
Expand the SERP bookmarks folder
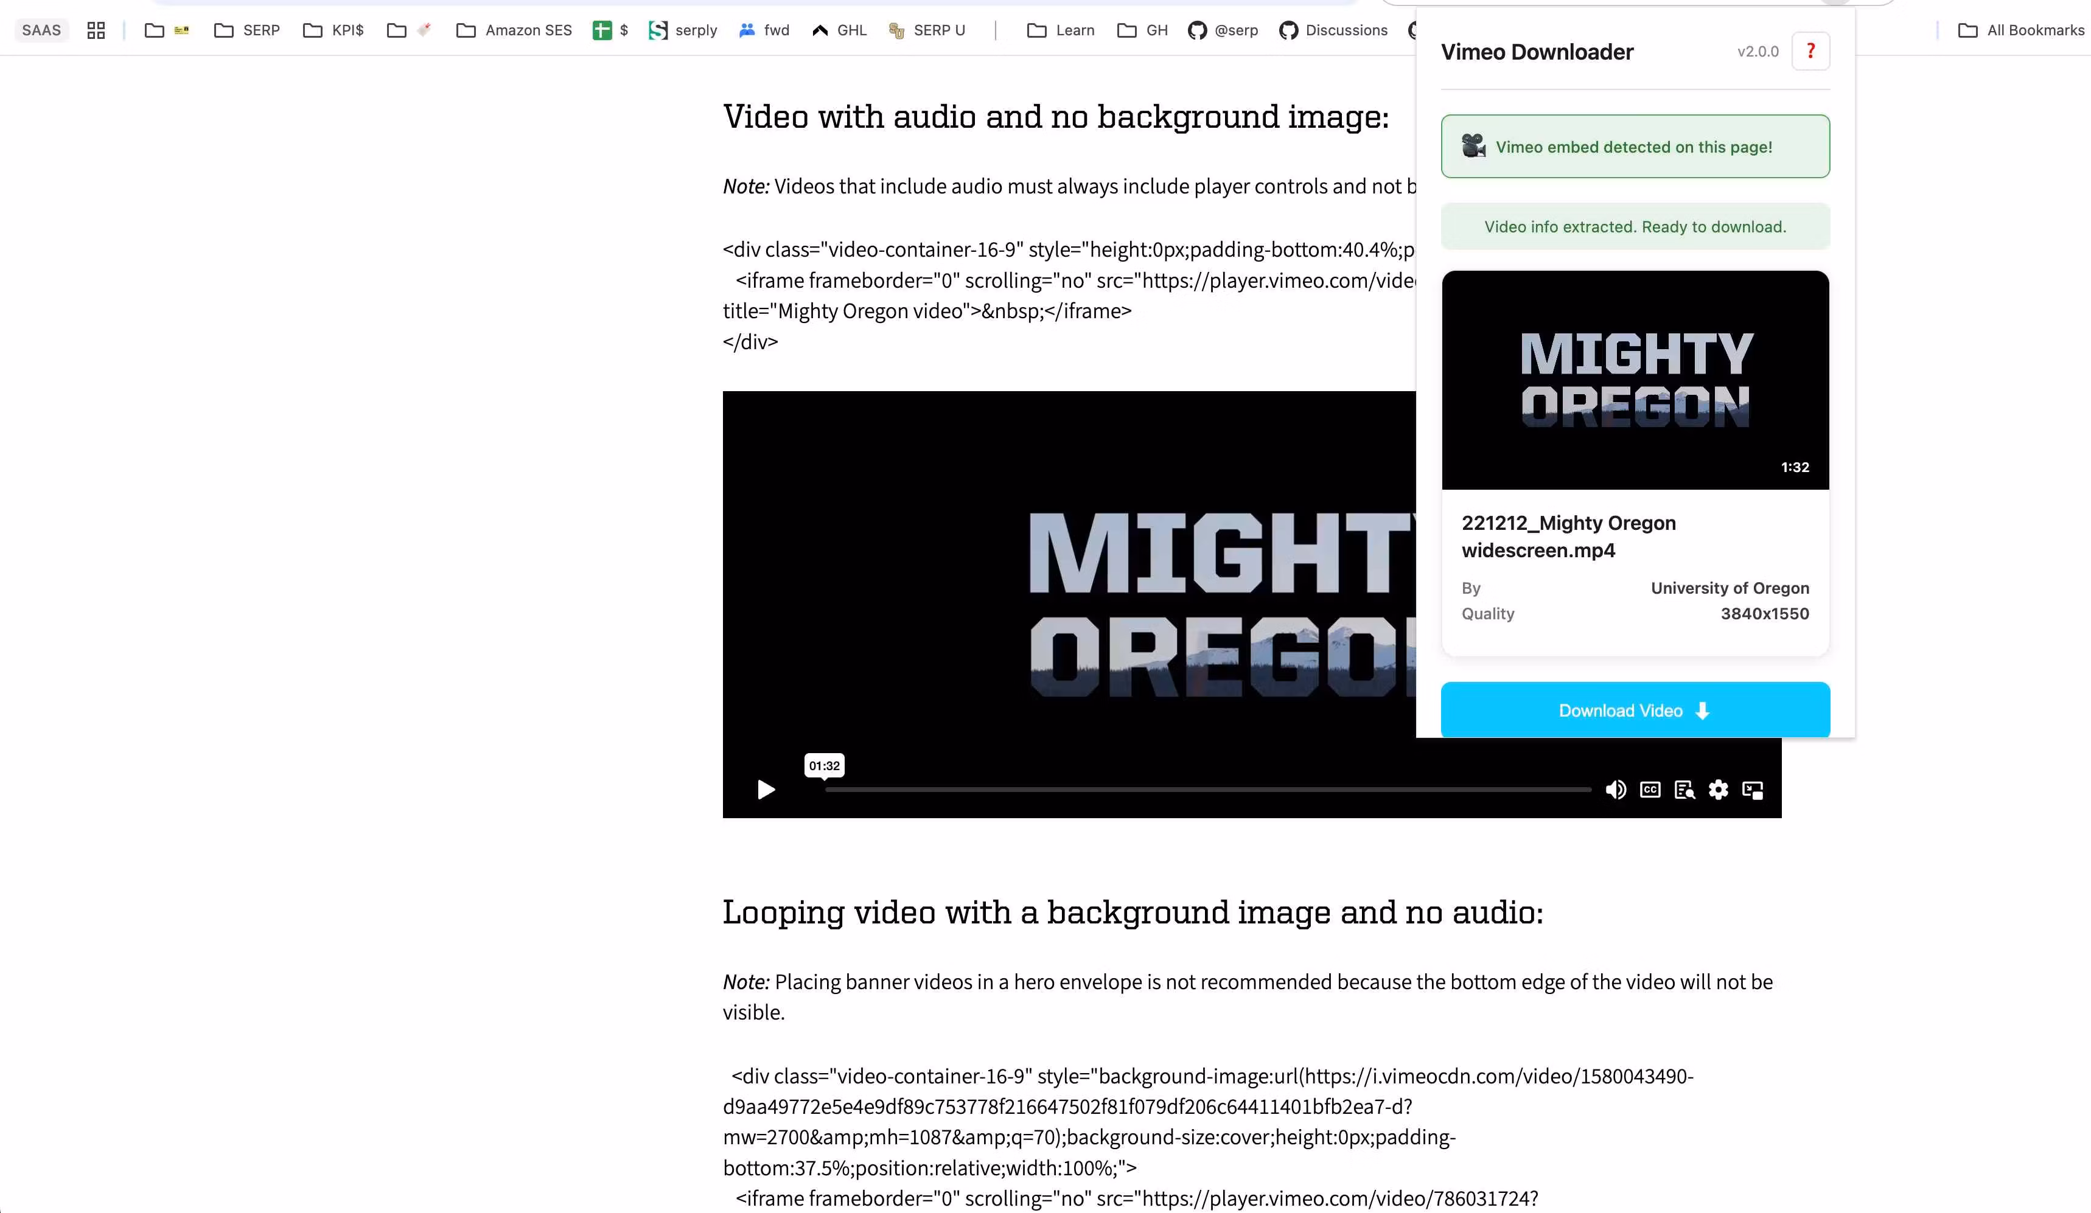point(246,30)
